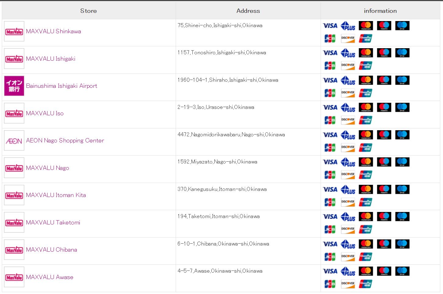This screenshot has height=294, width=443.
Task: Click the UnionPay icon in Shinkawa row
Action: click(366, 38)
